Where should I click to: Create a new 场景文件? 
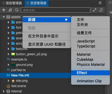(90, 33)
